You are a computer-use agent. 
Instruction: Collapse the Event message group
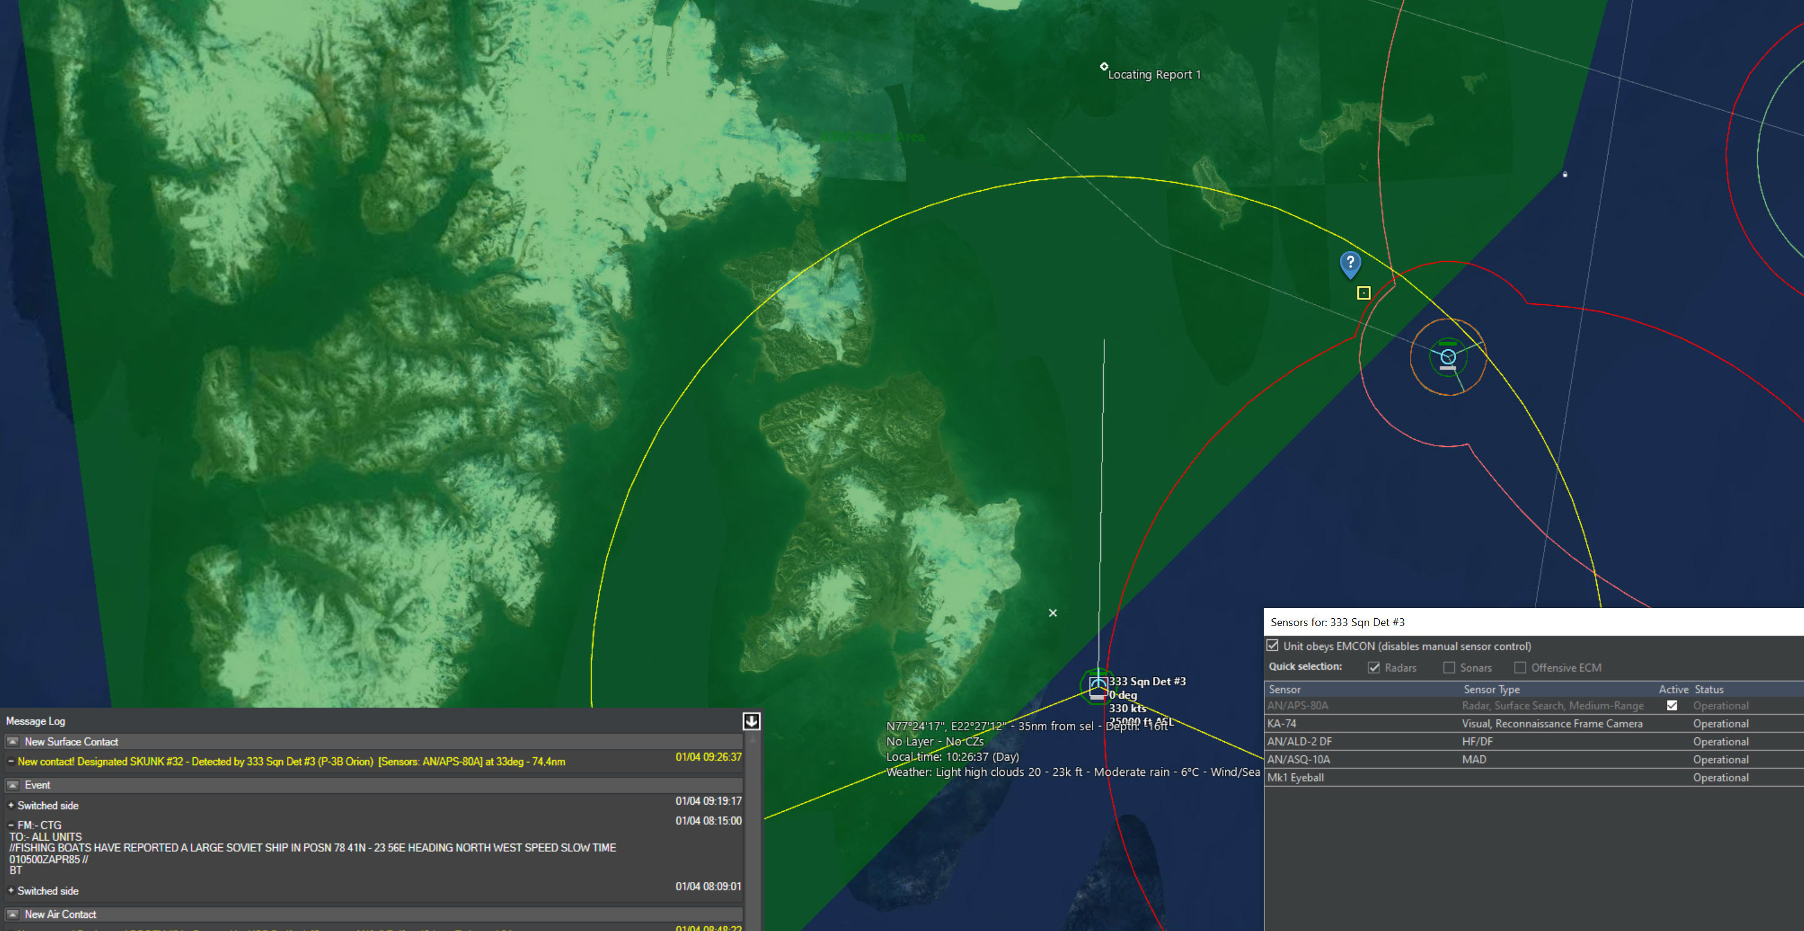pos(13,785)
